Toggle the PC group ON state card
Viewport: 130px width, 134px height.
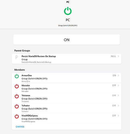(66, 40)
